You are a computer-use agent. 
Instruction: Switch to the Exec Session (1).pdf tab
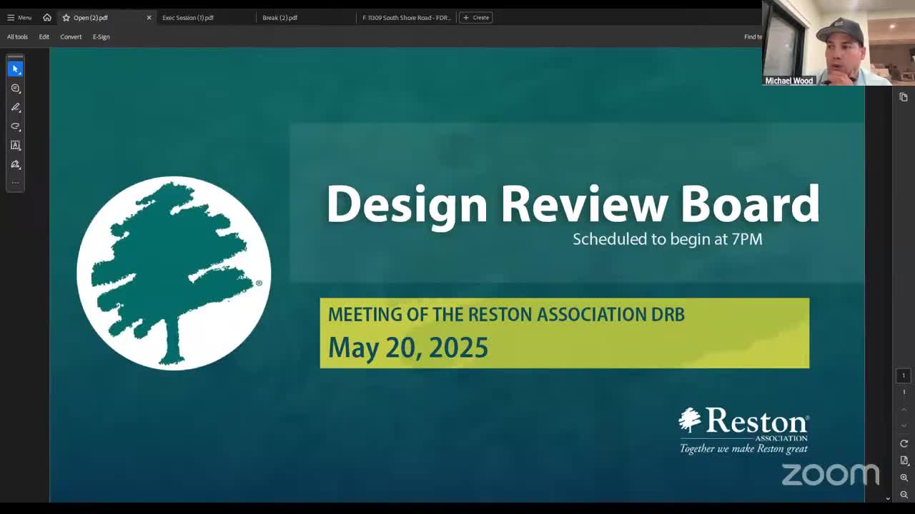coord(188,17)
